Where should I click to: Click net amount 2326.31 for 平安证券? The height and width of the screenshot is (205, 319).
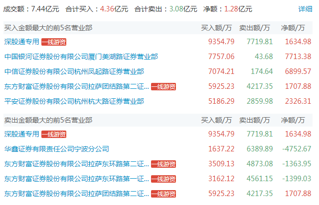[x=298, y=101]
